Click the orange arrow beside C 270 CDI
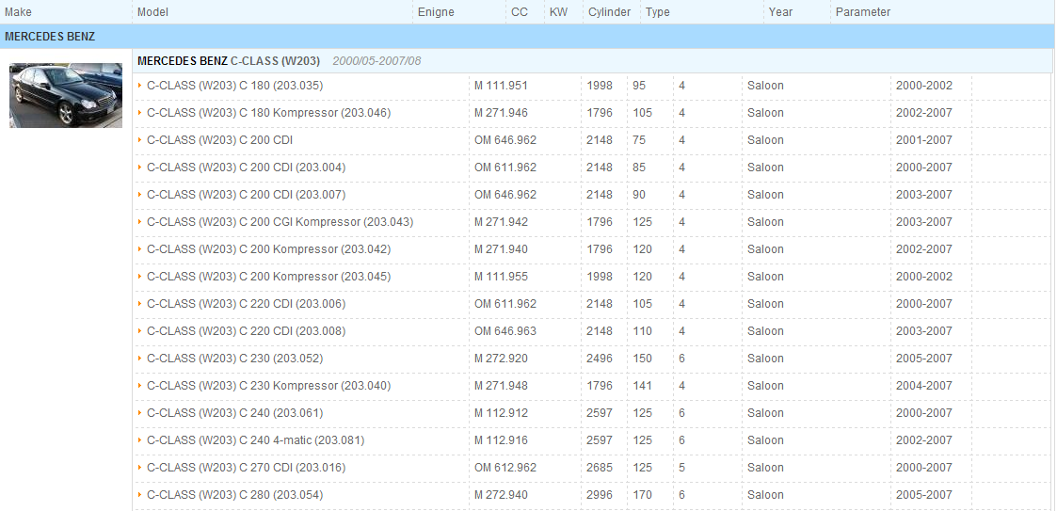The width and height of the screenshot is (1057, 511). (x=139, y=467)
